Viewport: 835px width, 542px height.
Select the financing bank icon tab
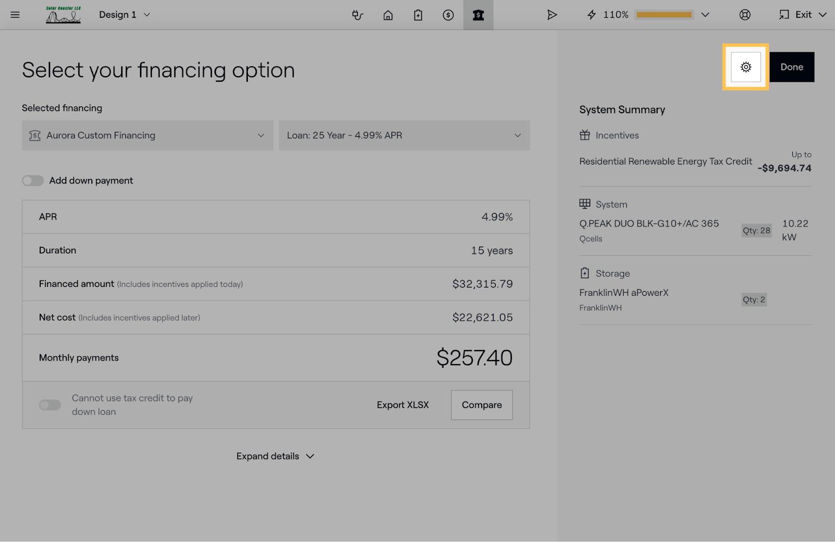pyautogui.click(x=478, y=15)
